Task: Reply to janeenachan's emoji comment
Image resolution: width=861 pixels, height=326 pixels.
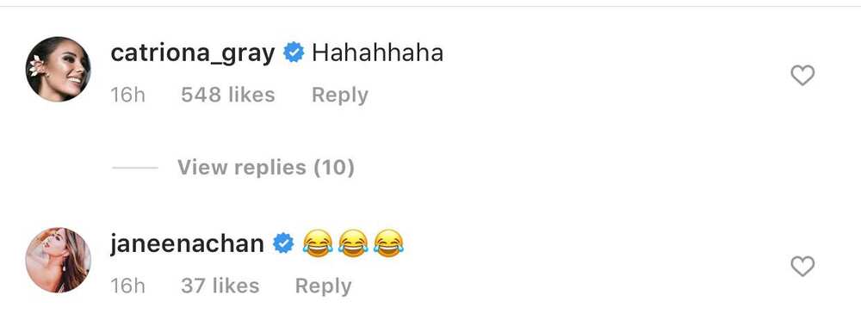Action: coord(324,286)
